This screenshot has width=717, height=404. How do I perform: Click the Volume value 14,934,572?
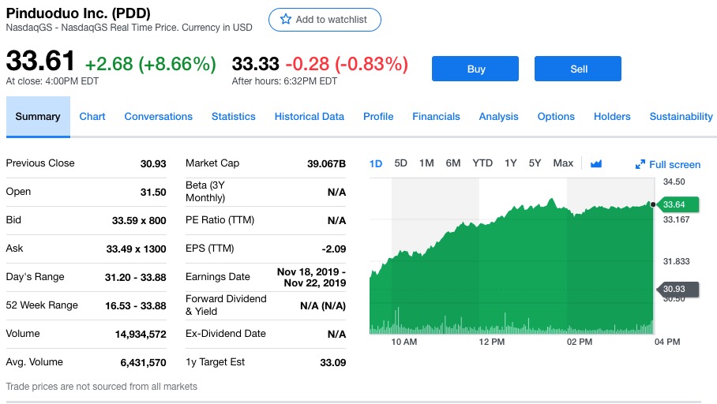(141, 334)
